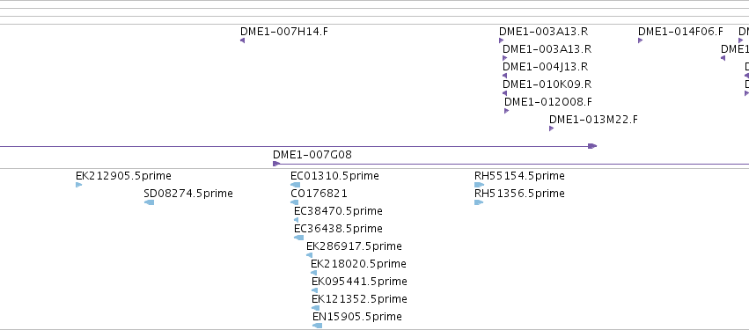
Task: Select the DME1-007H14.F purple arrow glyph
Action: 243,40
